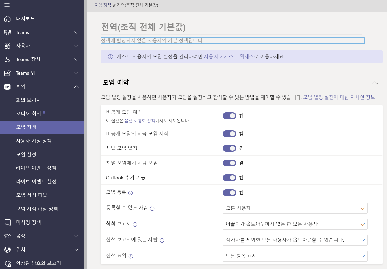Follow 사용자 > 게스트 액세스 link

coord(229,57)
